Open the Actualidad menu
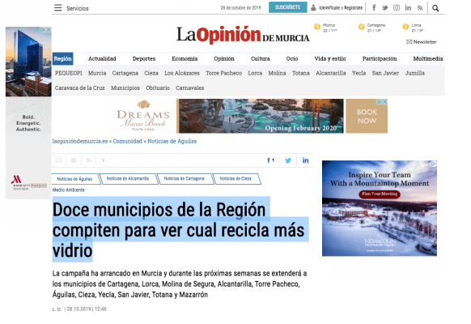Viewport: 471px width, 324px height. (x=102, y=58)
